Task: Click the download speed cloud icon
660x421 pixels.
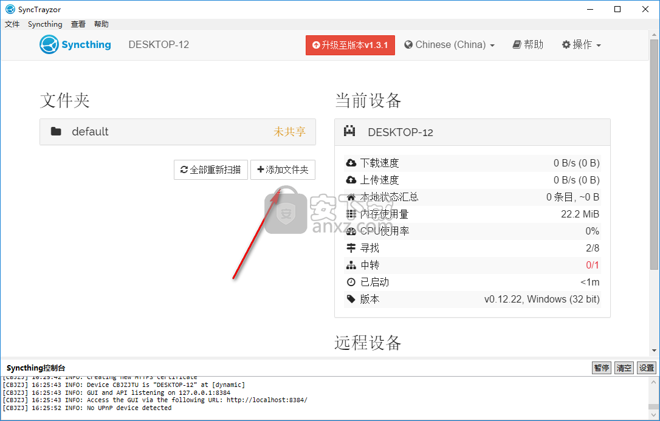Action: click(351, 163)
